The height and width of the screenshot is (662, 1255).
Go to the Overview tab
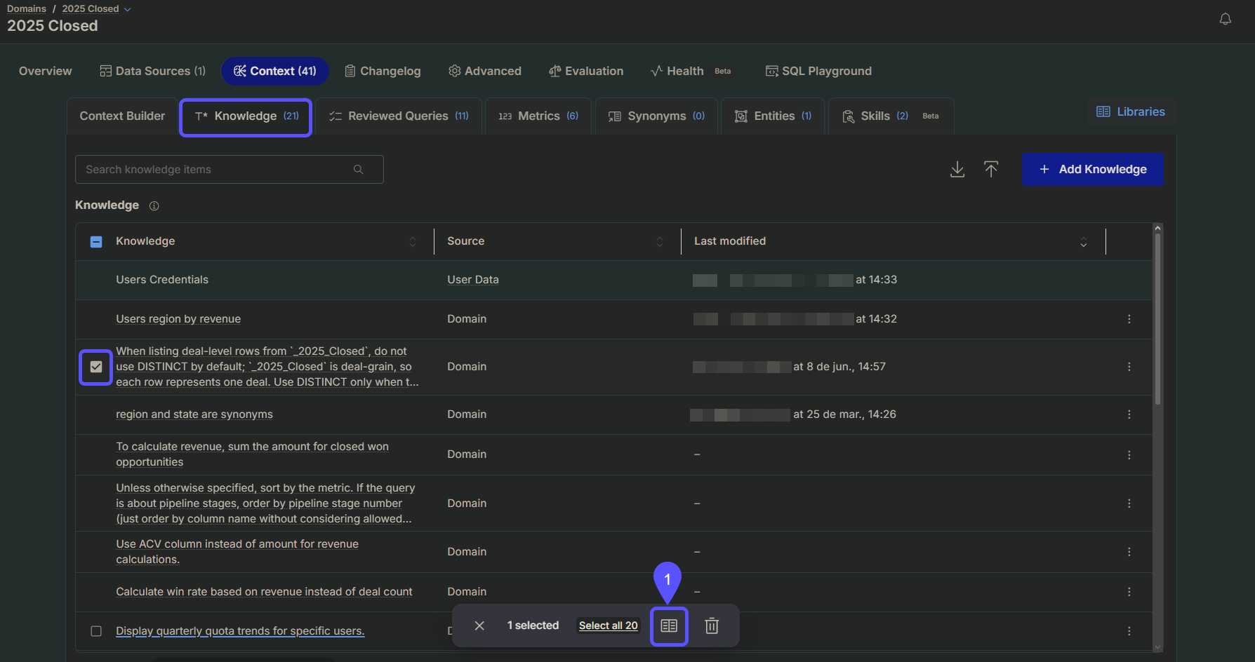45,71
